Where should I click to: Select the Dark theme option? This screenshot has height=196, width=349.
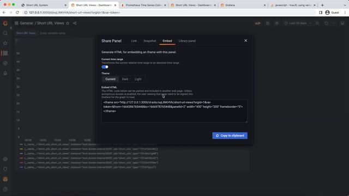[x=125, y=79]
